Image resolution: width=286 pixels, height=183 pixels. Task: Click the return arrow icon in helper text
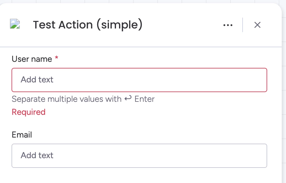128,98
